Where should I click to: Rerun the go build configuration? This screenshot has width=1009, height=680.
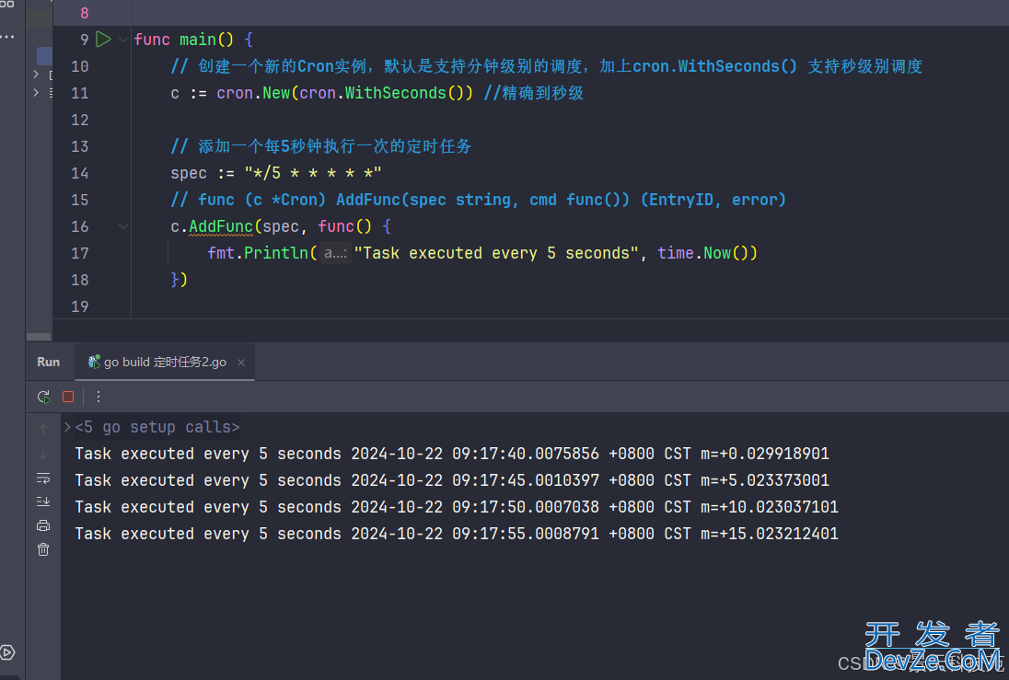point(44,397)
